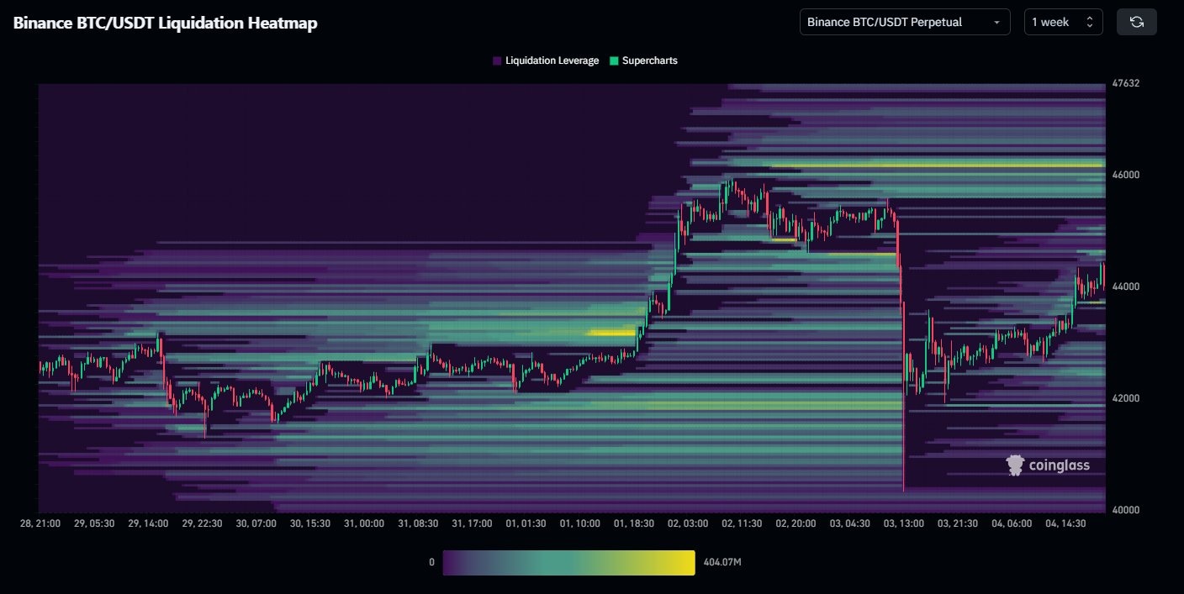Click the 404.07M maximum scale value
Image resolution: width=1184 pixels, height=594 pixels.
point(723,563)
